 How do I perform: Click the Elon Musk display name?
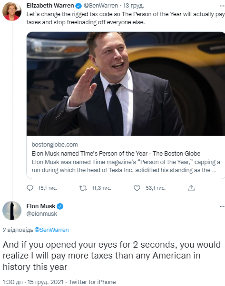click(41, 206)
